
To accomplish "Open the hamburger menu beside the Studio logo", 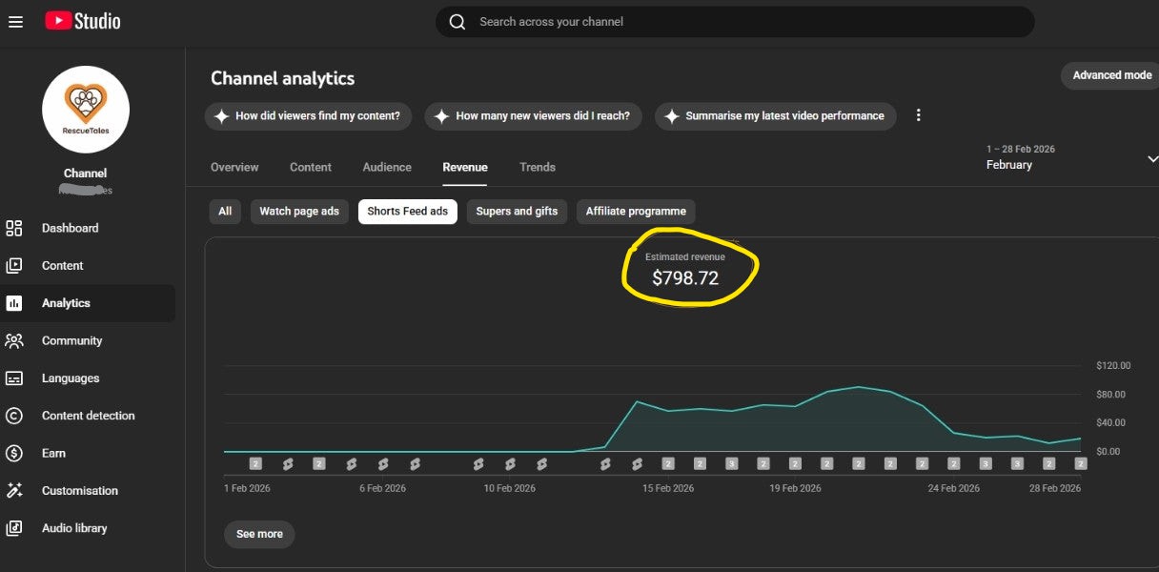I will coord(15,21).
